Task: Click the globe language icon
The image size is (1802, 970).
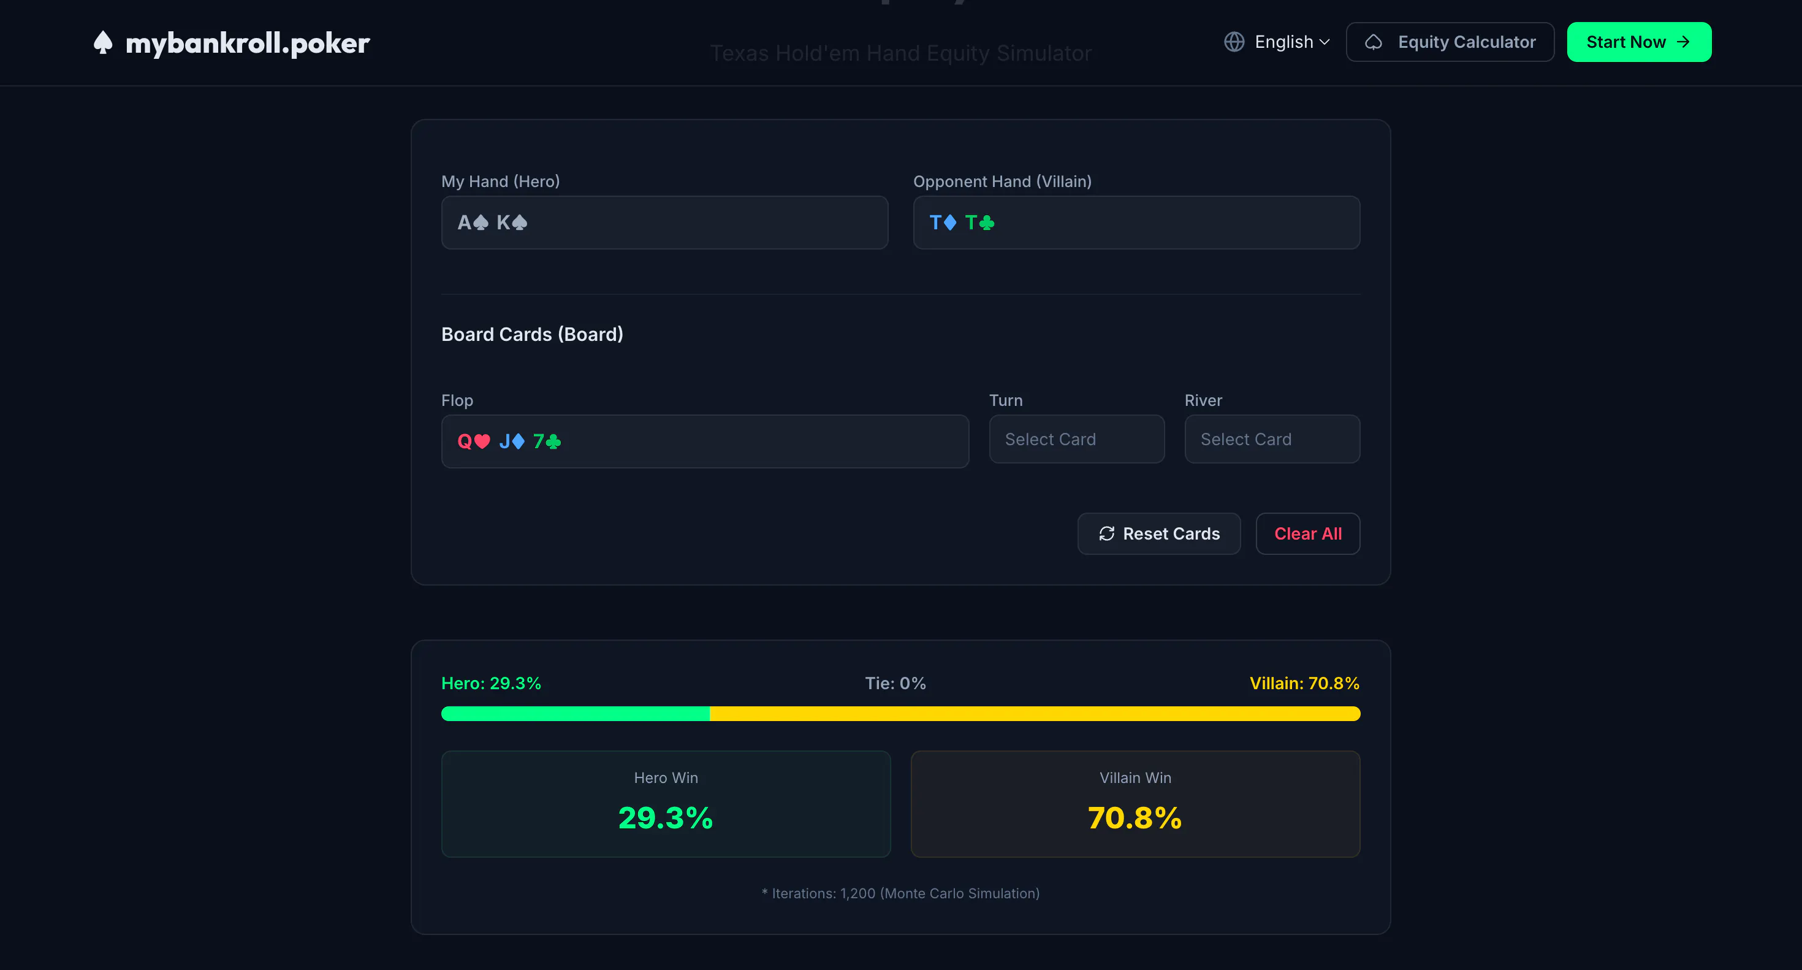Action: pyautogui.click(x=1234, y=42)
